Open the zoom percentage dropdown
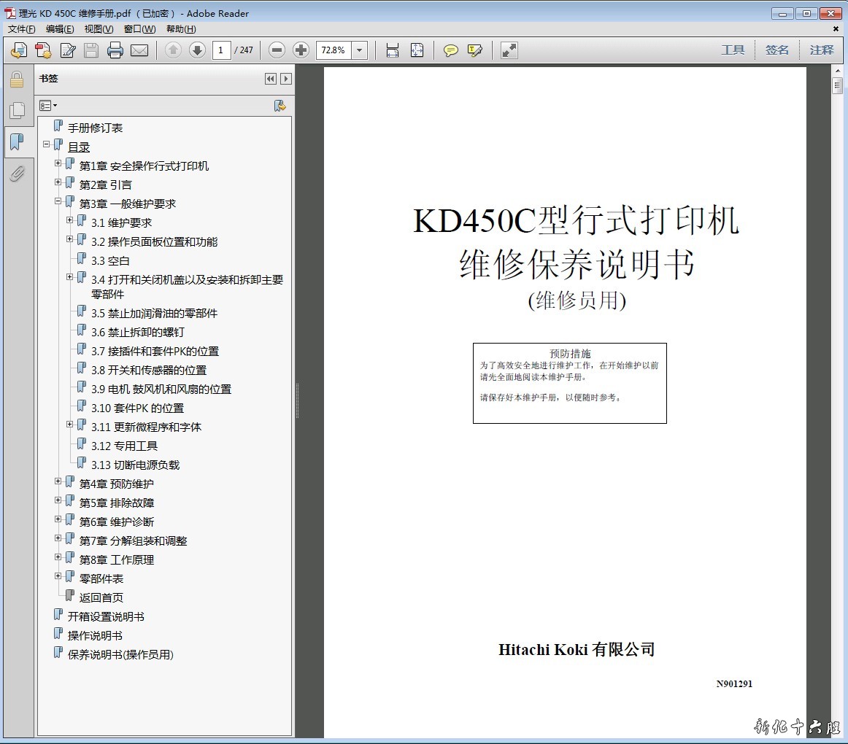Viewport: 848px width, 744px height. pos(360,50)
